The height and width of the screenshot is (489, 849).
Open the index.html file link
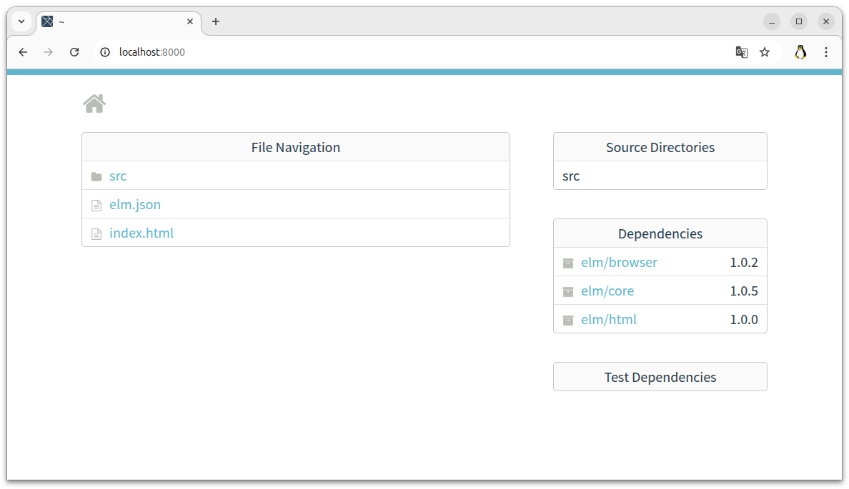[141, 233]
